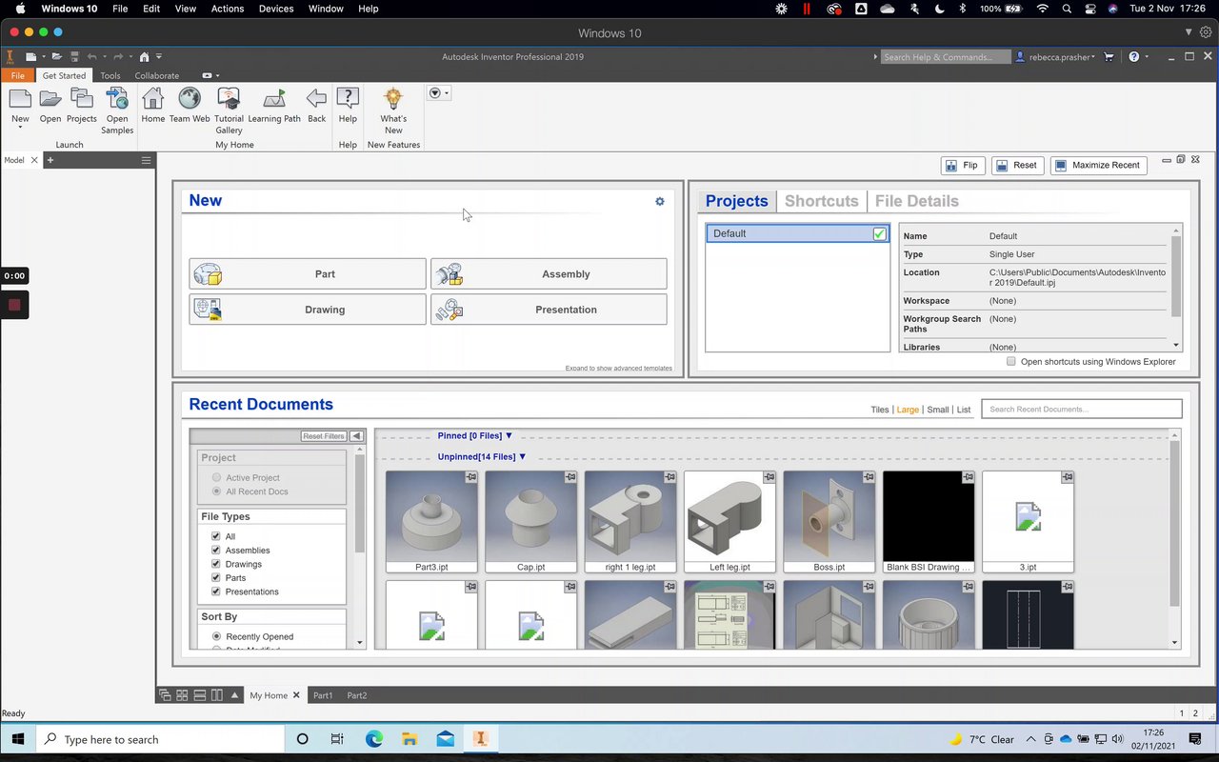Open the Tutorial Gallery
The width and height of the screenshot is (1219, 762).
[229, 100]
